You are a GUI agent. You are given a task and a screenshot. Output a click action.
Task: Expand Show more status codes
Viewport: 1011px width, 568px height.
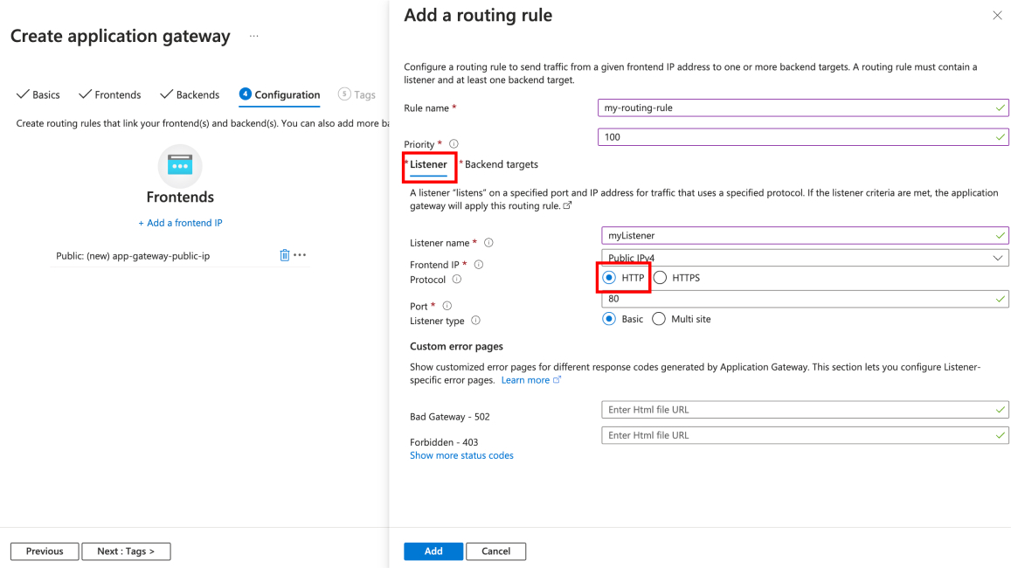461,454
